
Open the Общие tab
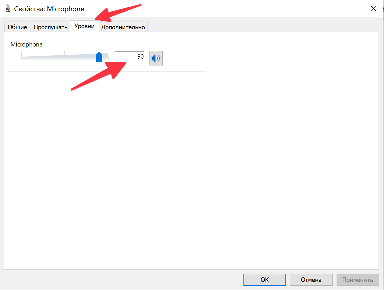pos(17,27)
